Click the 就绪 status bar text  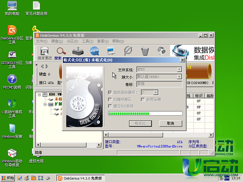pos(38,152)
